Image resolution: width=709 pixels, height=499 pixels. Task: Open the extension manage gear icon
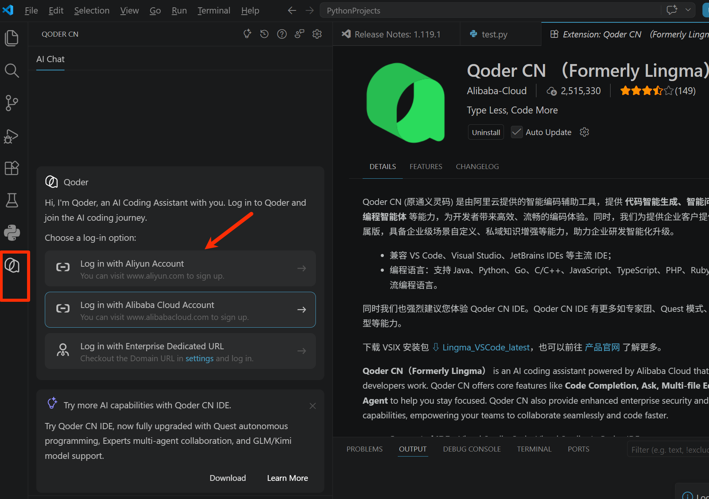click(585, 132)
